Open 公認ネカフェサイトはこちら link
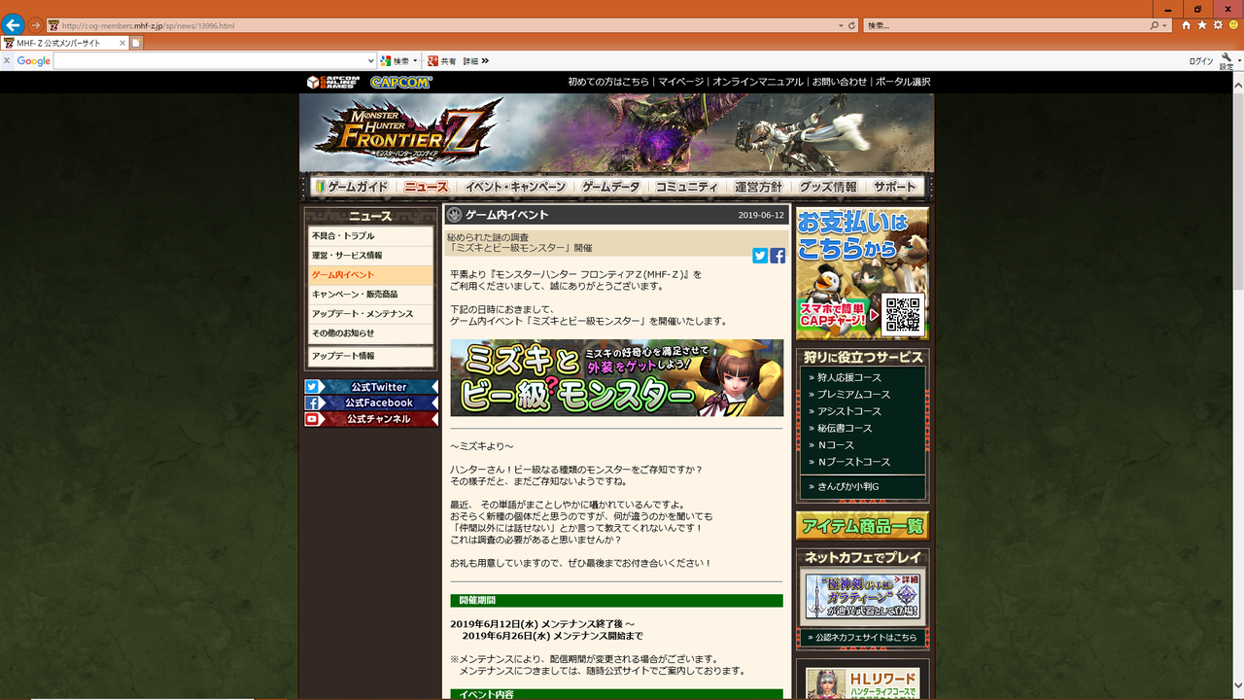Viewport: 1244px width, 700px height. coord(862,638)
